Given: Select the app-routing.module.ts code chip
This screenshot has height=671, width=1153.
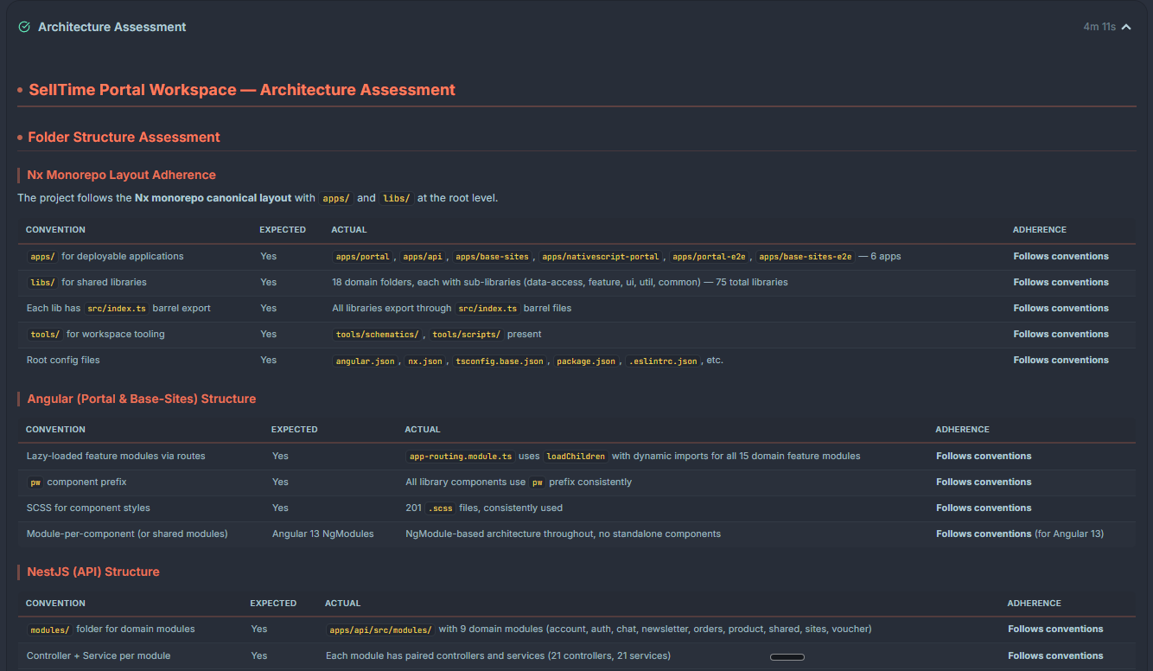Looking at the screenshot, I should 461,457.
